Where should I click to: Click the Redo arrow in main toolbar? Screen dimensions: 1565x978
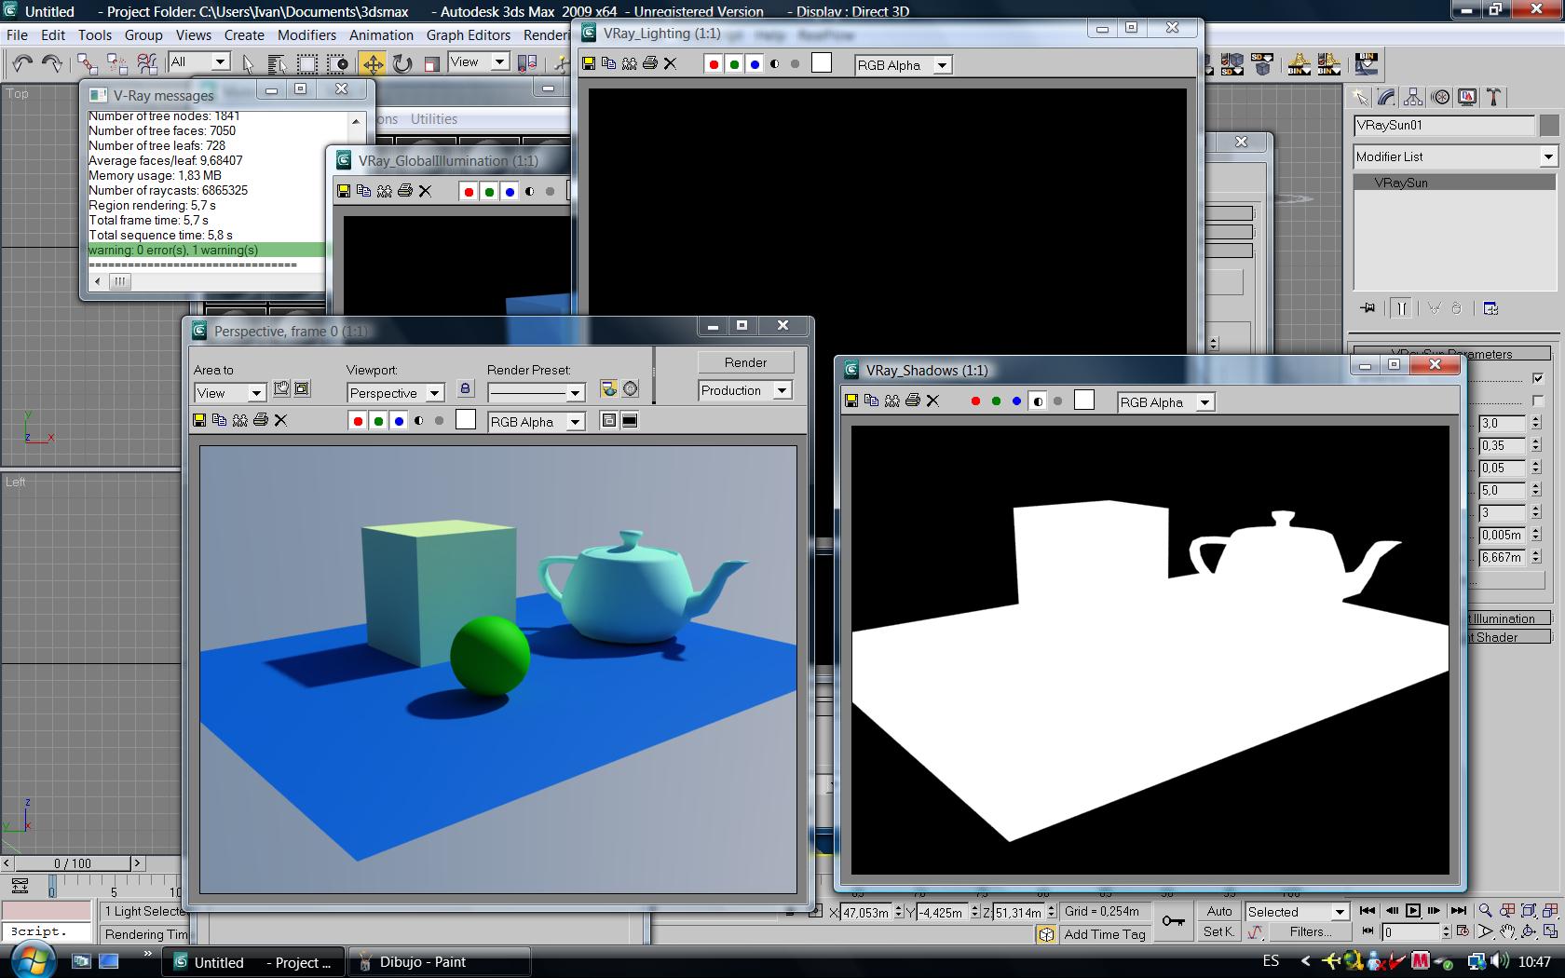pyautogui.click(x=52, y=63)
